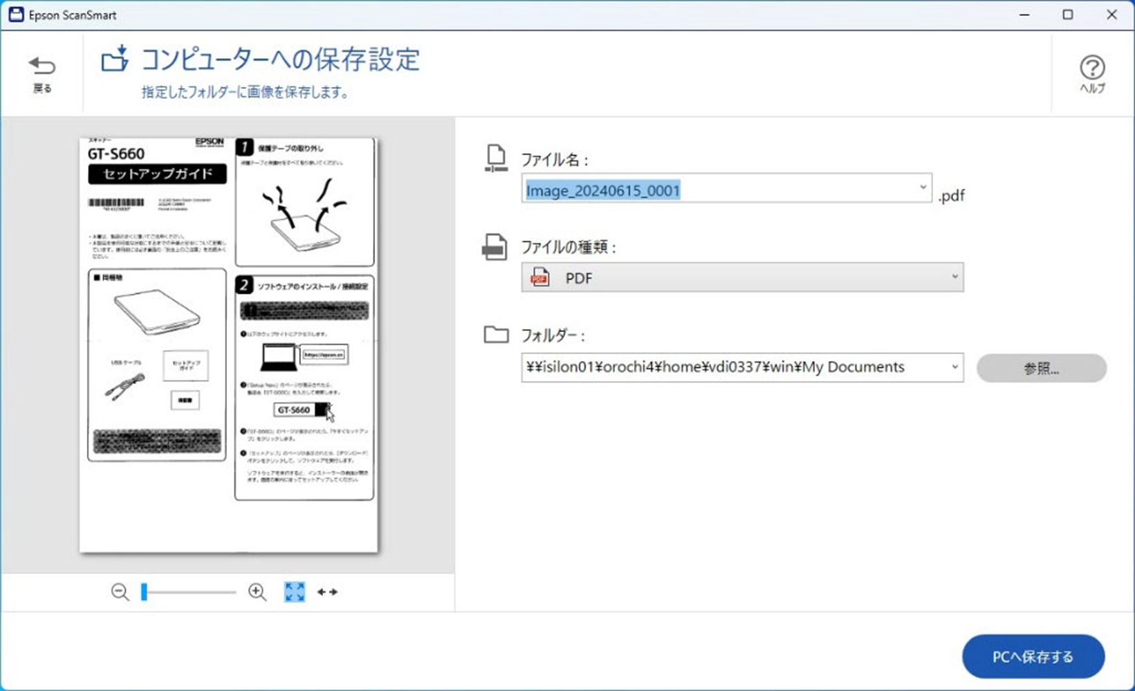Viewport: 1135px width, 691px height.
Task: Click the fit-to-window preview icon
Action: pyautogui.click(x=293, y=592)
